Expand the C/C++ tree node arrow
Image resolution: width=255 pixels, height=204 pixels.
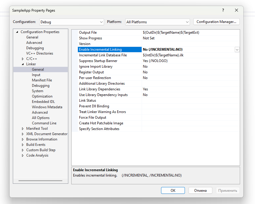point(23,59)
